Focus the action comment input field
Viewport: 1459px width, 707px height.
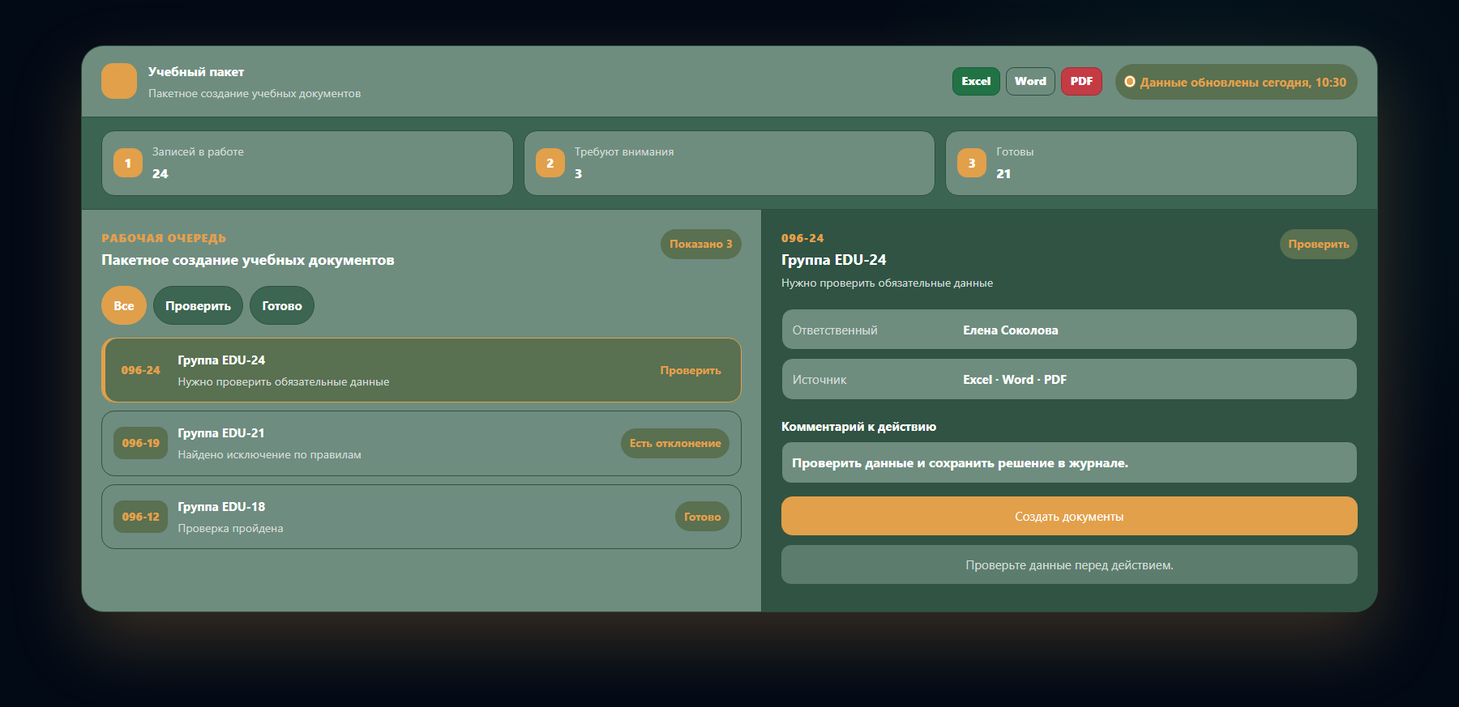point(1069,462)
